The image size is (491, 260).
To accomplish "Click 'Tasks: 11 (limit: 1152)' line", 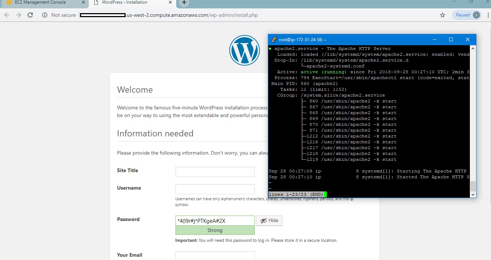I will pos(313,89).
